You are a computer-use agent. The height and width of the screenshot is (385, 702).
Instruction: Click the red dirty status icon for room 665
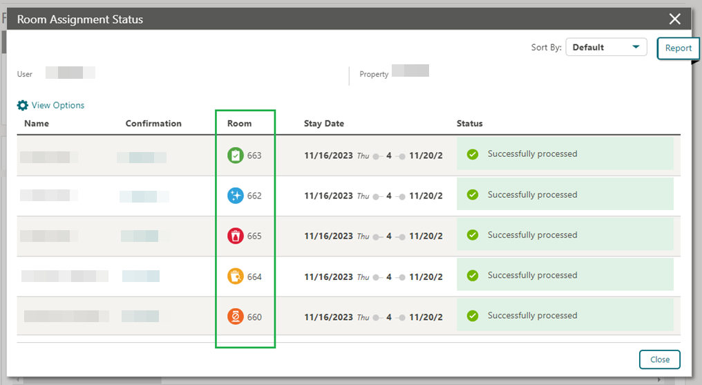tap(236, 236)
